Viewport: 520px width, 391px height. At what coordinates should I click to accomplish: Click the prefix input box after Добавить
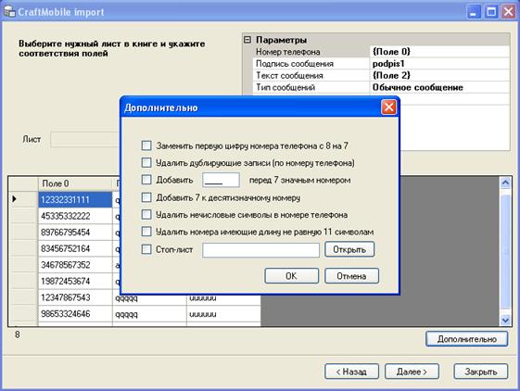click(221, 180)
